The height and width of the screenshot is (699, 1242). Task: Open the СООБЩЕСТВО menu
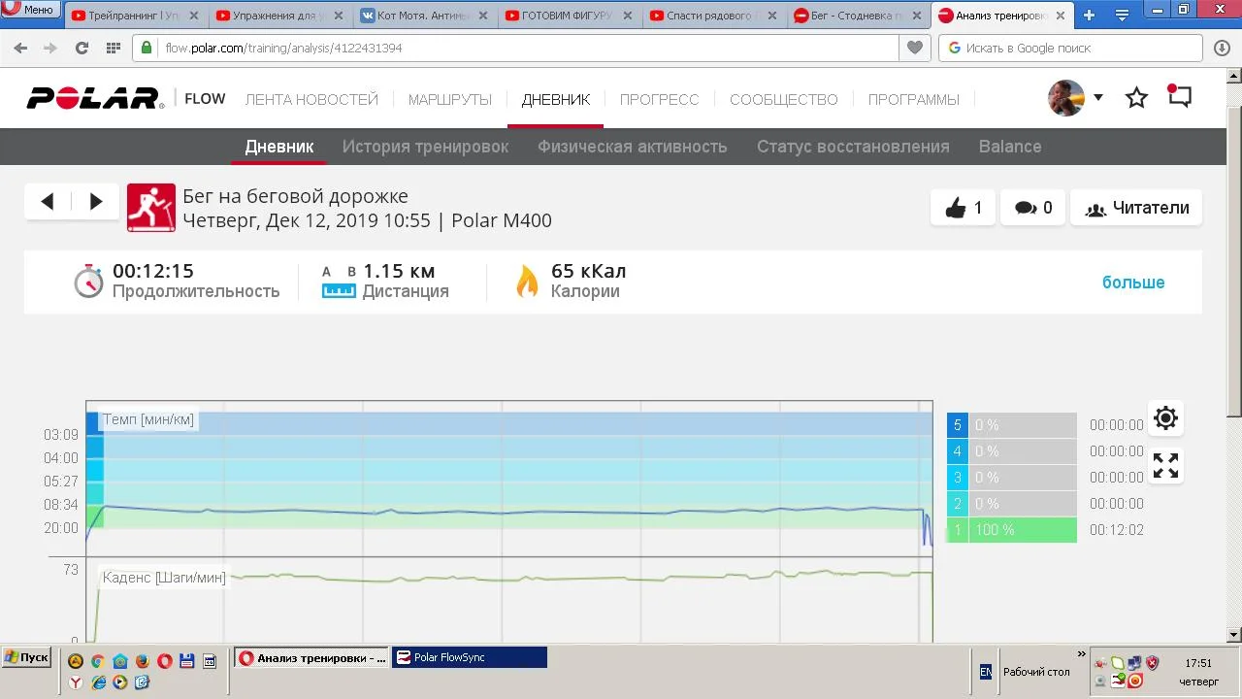pos(784,99)
